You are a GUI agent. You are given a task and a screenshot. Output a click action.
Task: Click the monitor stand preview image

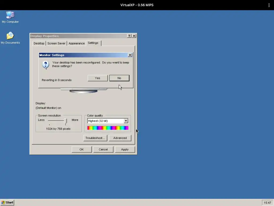pos(83,91)
